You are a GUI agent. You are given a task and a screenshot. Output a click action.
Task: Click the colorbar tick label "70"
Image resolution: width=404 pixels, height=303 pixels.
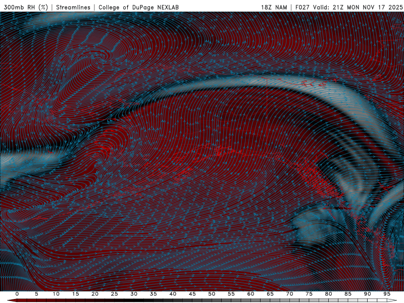tap(289, 294)
